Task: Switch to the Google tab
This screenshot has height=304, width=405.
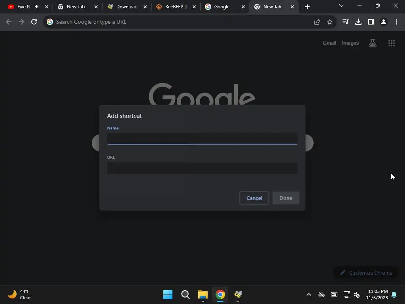Action: pos(221,7)
